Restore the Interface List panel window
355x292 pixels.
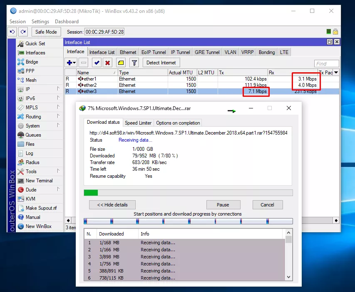(330, 42)
